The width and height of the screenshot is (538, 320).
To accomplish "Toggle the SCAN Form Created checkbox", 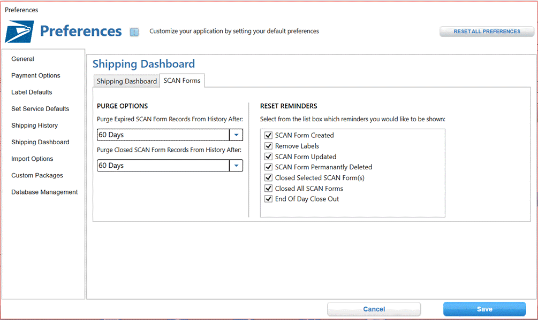I will pos(268,135).
